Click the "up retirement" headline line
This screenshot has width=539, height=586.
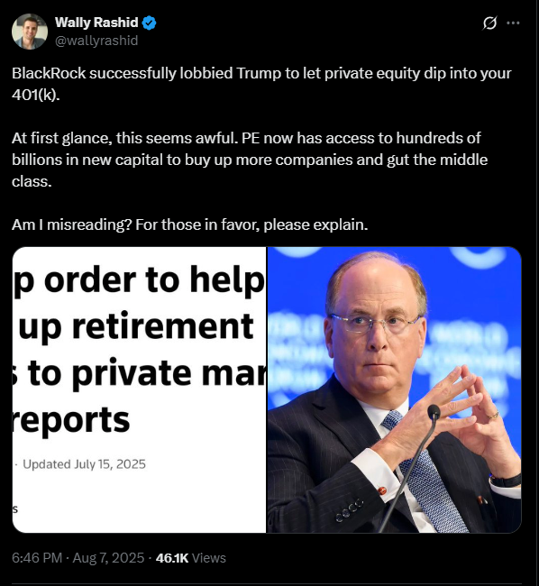coord(136,325)
